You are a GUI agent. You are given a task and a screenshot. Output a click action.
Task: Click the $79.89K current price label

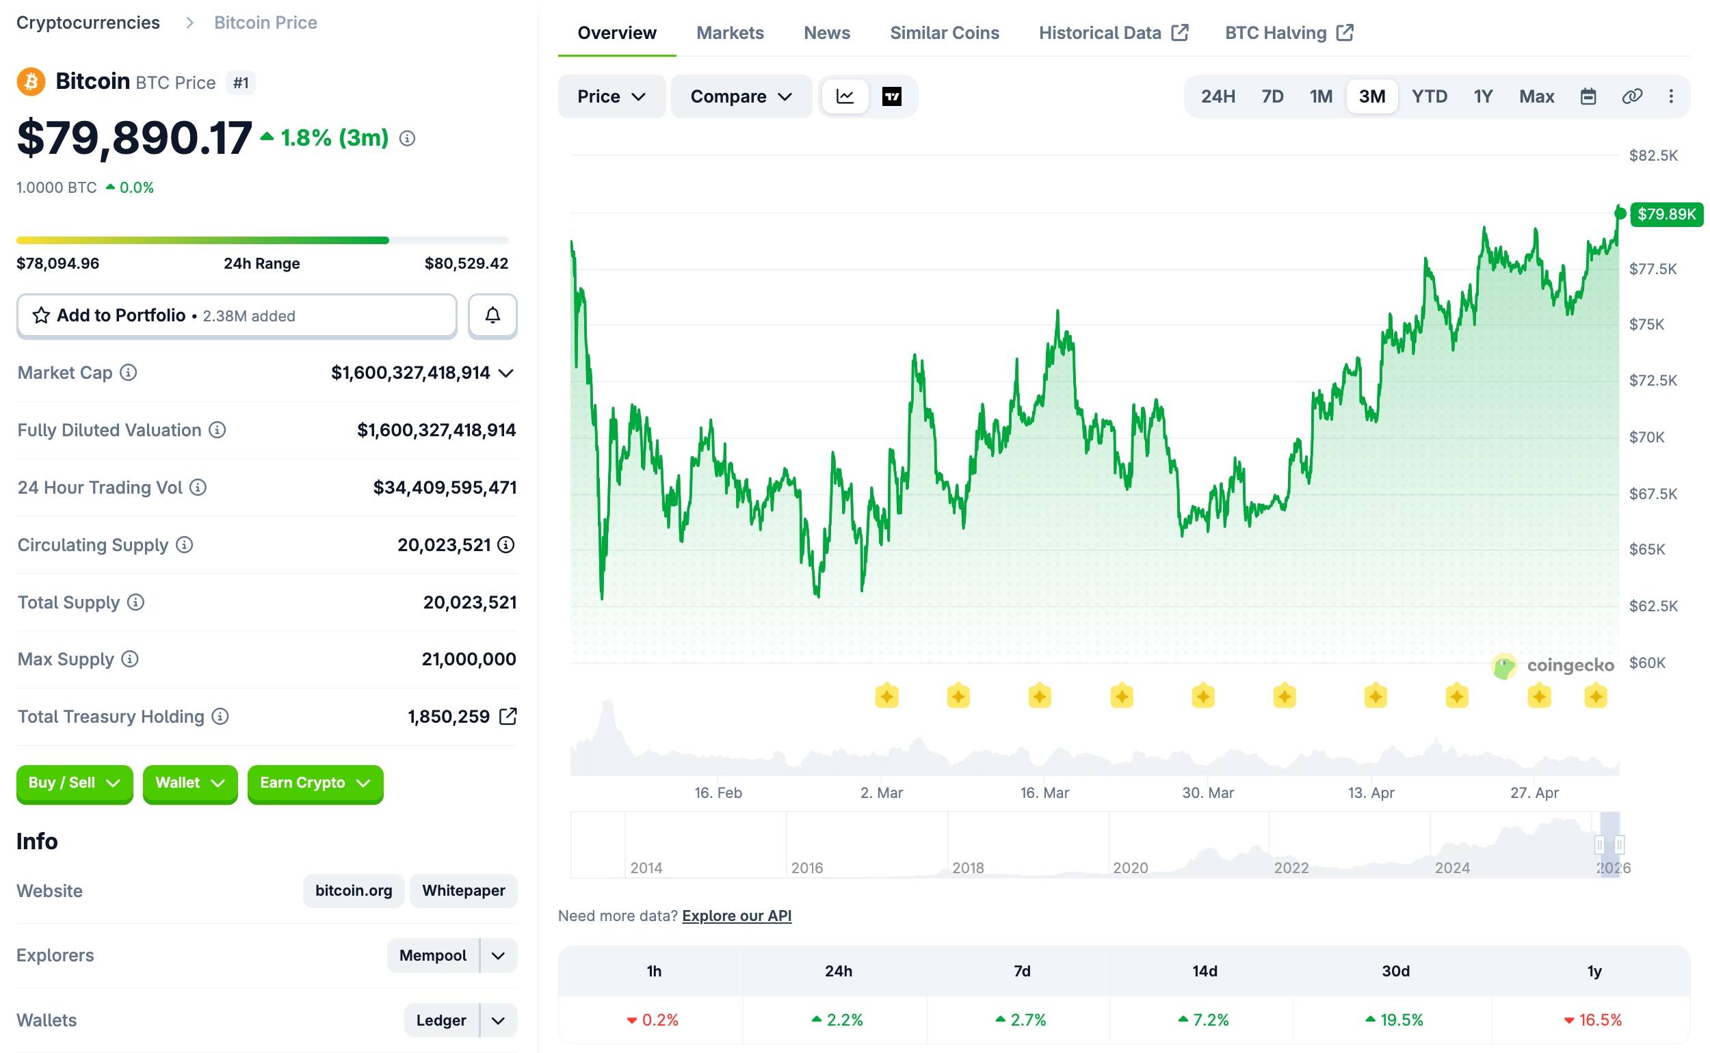click(1666, 214)
